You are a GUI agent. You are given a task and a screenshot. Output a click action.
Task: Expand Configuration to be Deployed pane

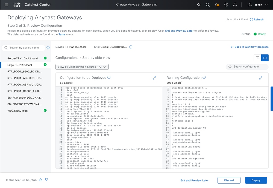click(154, 78)
